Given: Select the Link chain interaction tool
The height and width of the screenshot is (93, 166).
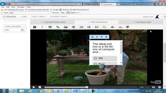Looking at the screenshot, I should coord(58,27).
